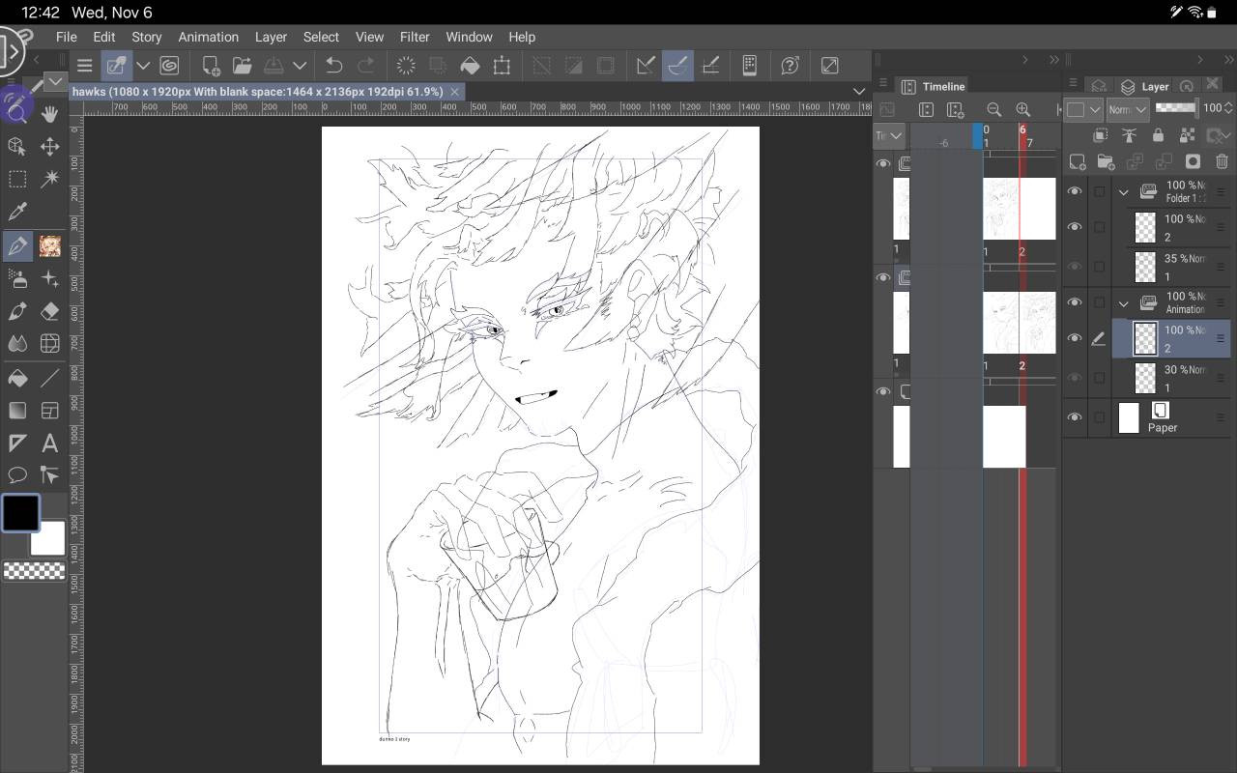Image resolution: width=1237 pixels, height=773 pixels.
Task: Click the New layer folder icon
Action: (1107, 161)
